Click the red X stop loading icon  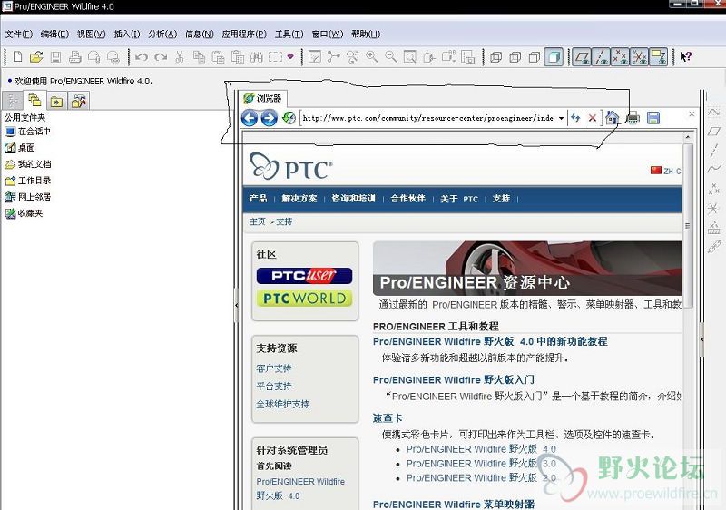point(593,119)
